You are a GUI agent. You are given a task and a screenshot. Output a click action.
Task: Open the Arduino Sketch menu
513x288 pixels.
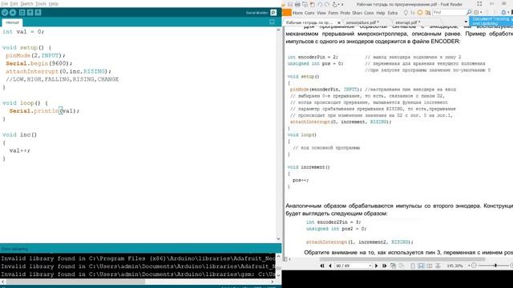(x=26, y=4)
